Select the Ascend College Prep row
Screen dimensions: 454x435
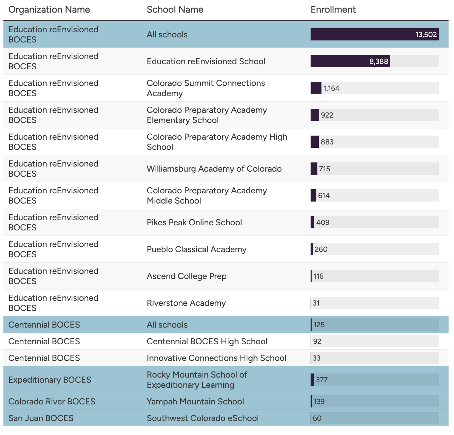[187, 276]
